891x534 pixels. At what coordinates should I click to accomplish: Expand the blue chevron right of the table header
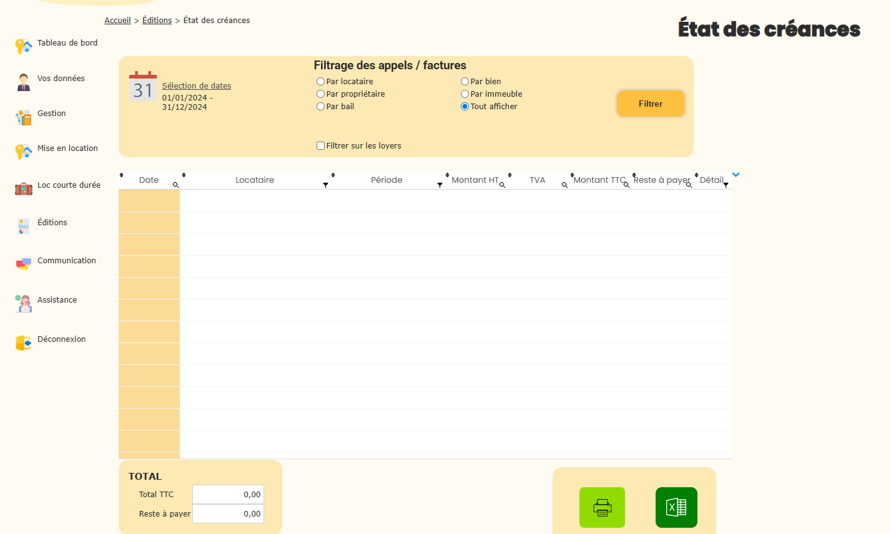736,175
